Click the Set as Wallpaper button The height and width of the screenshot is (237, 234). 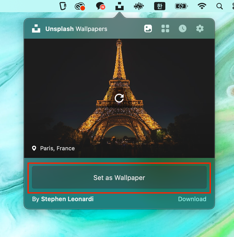[119, 177]
